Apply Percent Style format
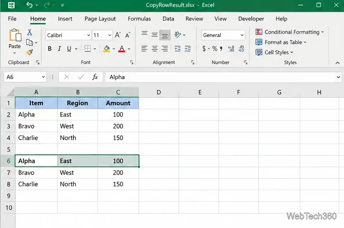Image resolution: width=344 pixels, height=228 pixels. 215,48
